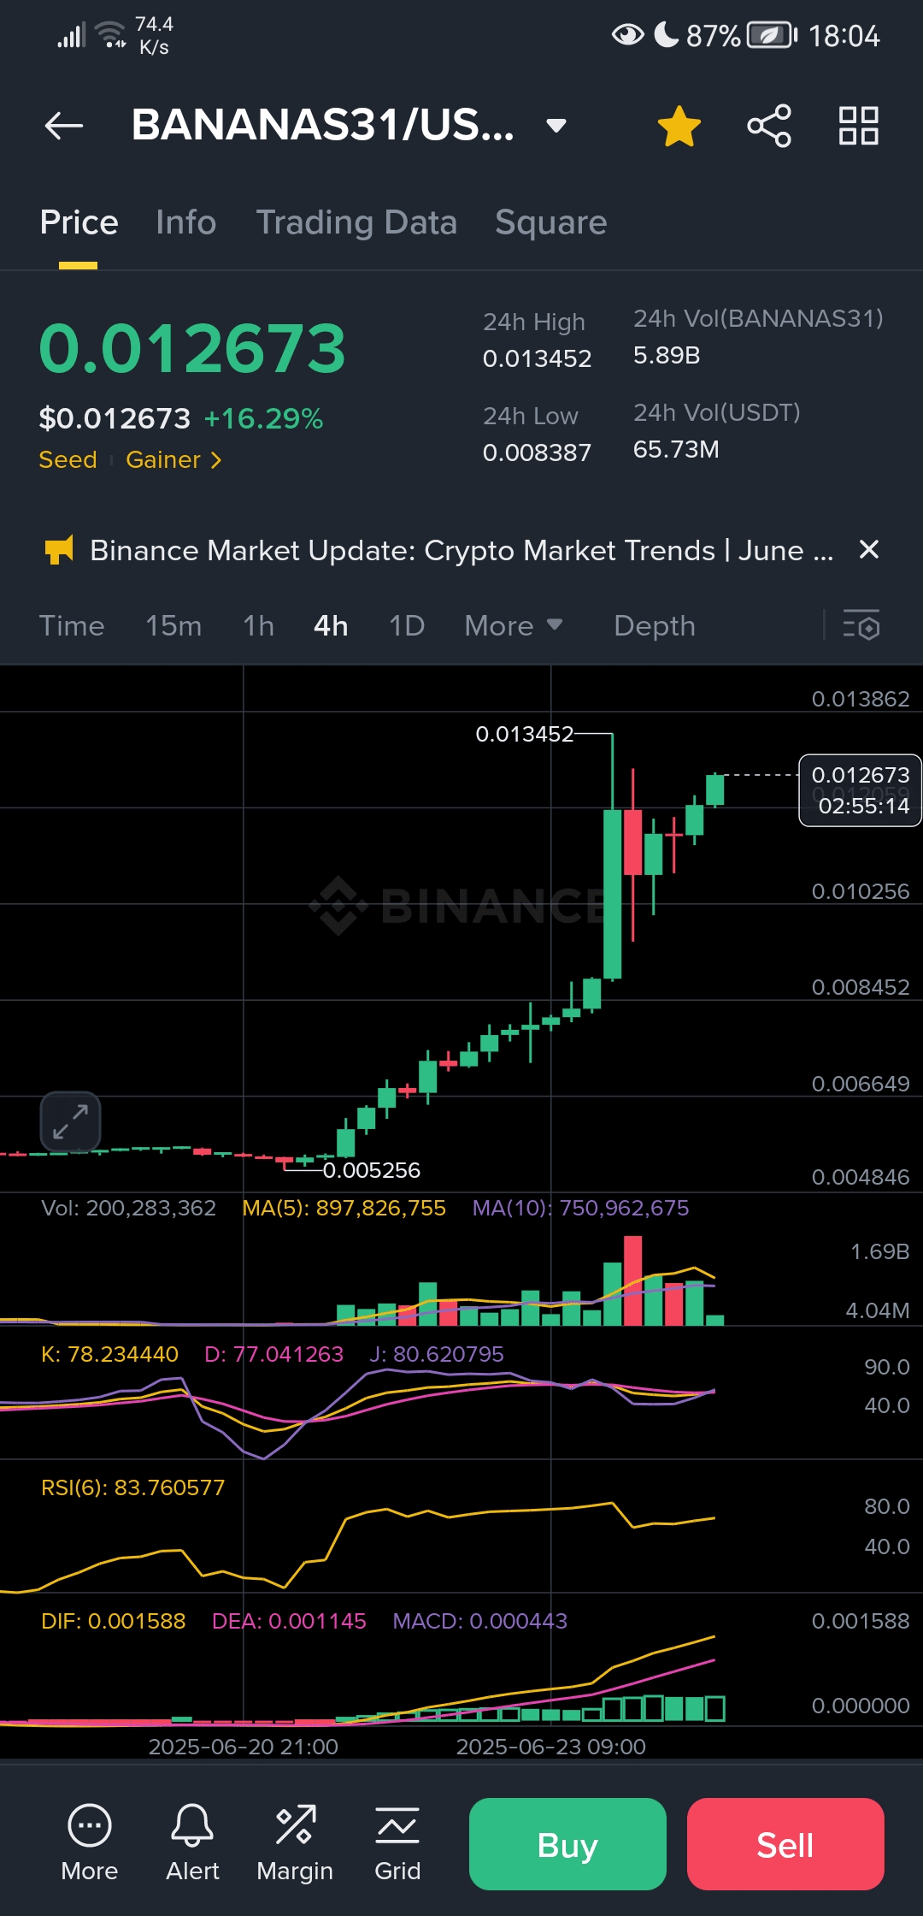Tap the red Sell button
923x1916 pixels.
[x=785, y=1844]
